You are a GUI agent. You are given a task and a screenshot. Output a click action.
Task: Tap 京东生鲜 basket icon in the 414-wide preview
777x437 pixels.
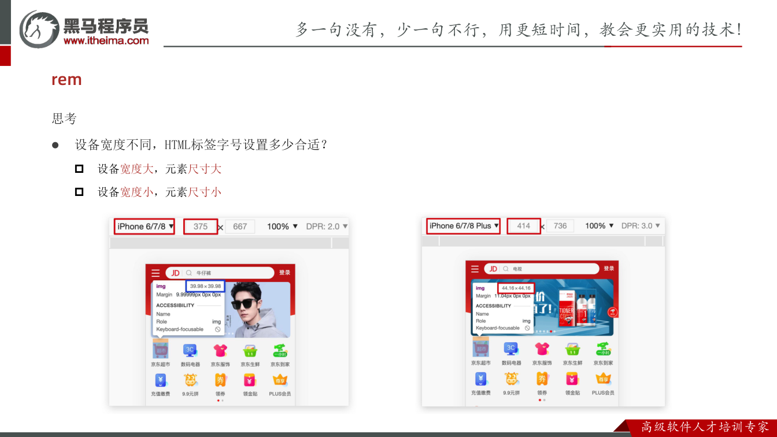coord(572,349)
